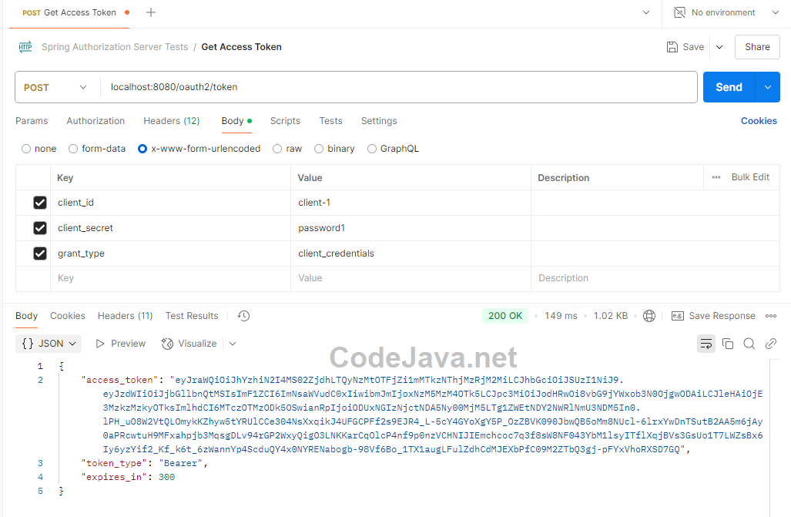Click the Preview play icon

coord(100,344)
